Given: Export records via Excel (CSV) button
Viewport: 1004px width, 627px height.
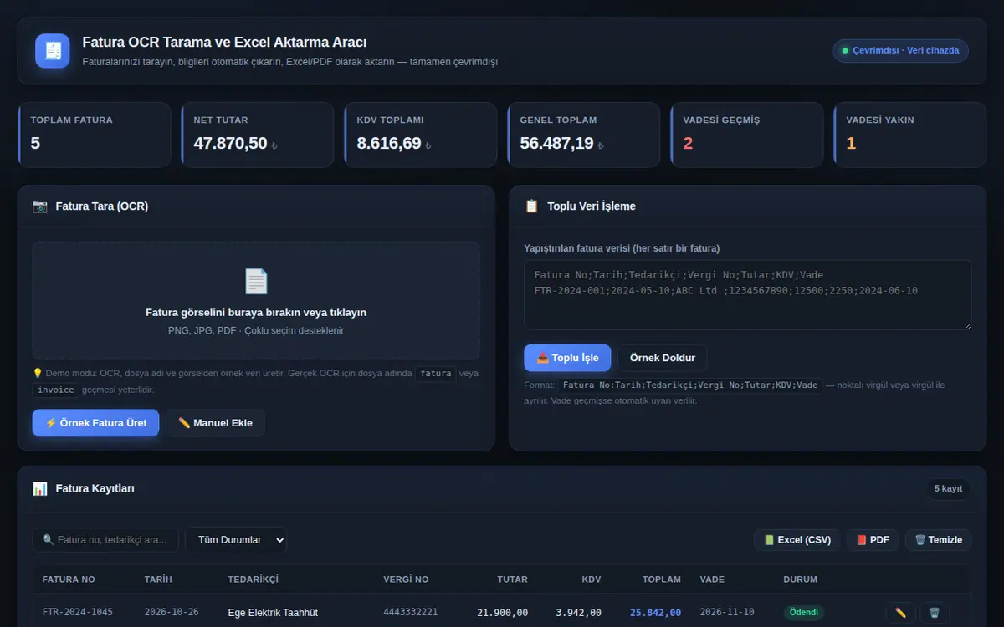Looking at the screenshot, I should point(797,540).
